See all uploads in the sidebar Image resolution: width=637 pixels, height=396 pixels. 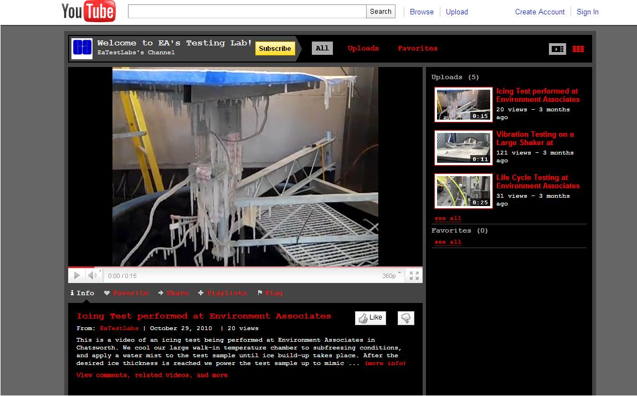pos(448,218)
